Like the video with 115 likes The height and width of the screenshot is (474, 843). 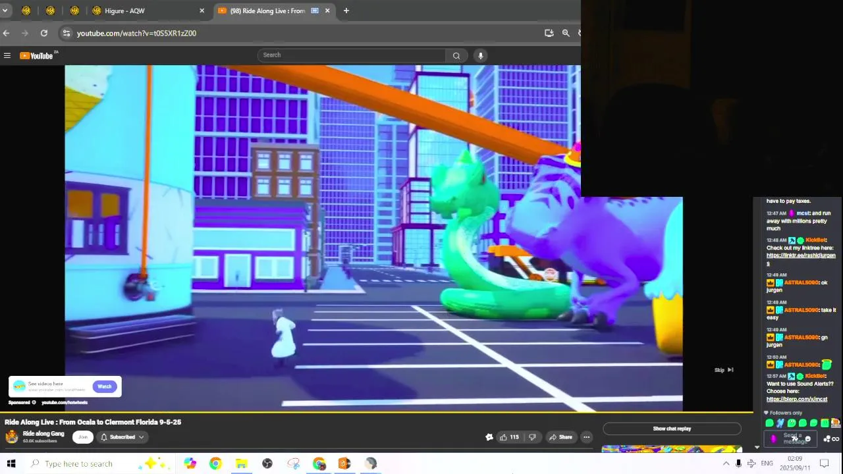coord(509,437)
